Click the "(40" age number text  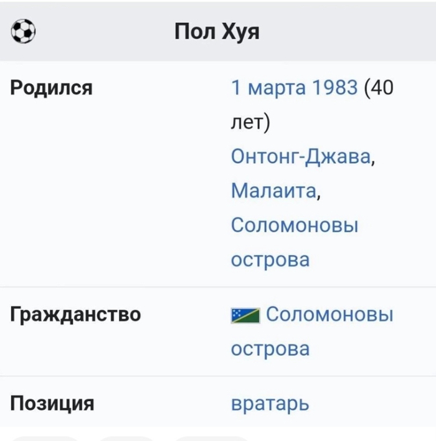(379, 88)
